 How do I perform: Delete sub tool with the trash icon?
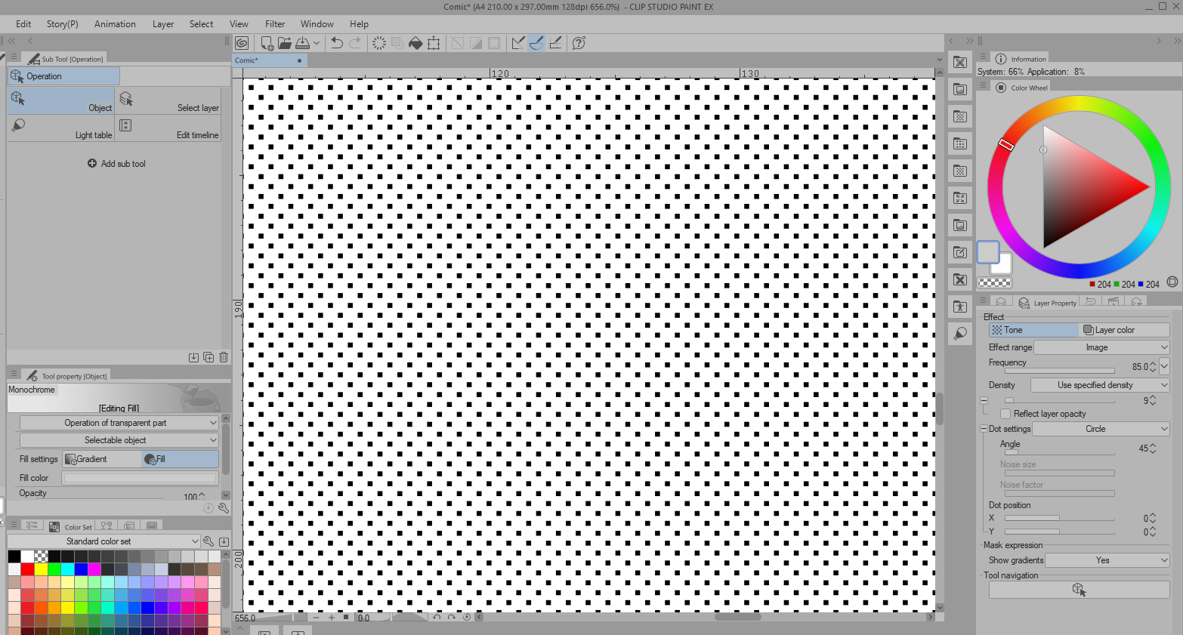coord(224,357)
